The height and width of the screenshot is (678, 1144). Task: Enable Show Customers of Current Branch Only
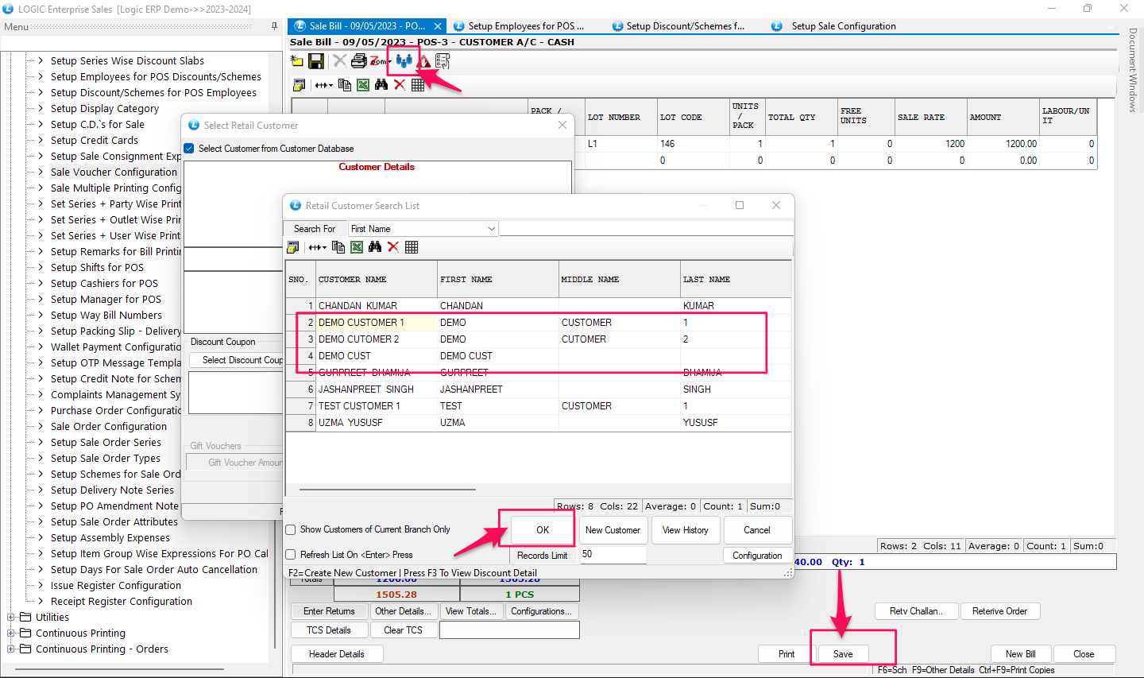coord(291,529)
